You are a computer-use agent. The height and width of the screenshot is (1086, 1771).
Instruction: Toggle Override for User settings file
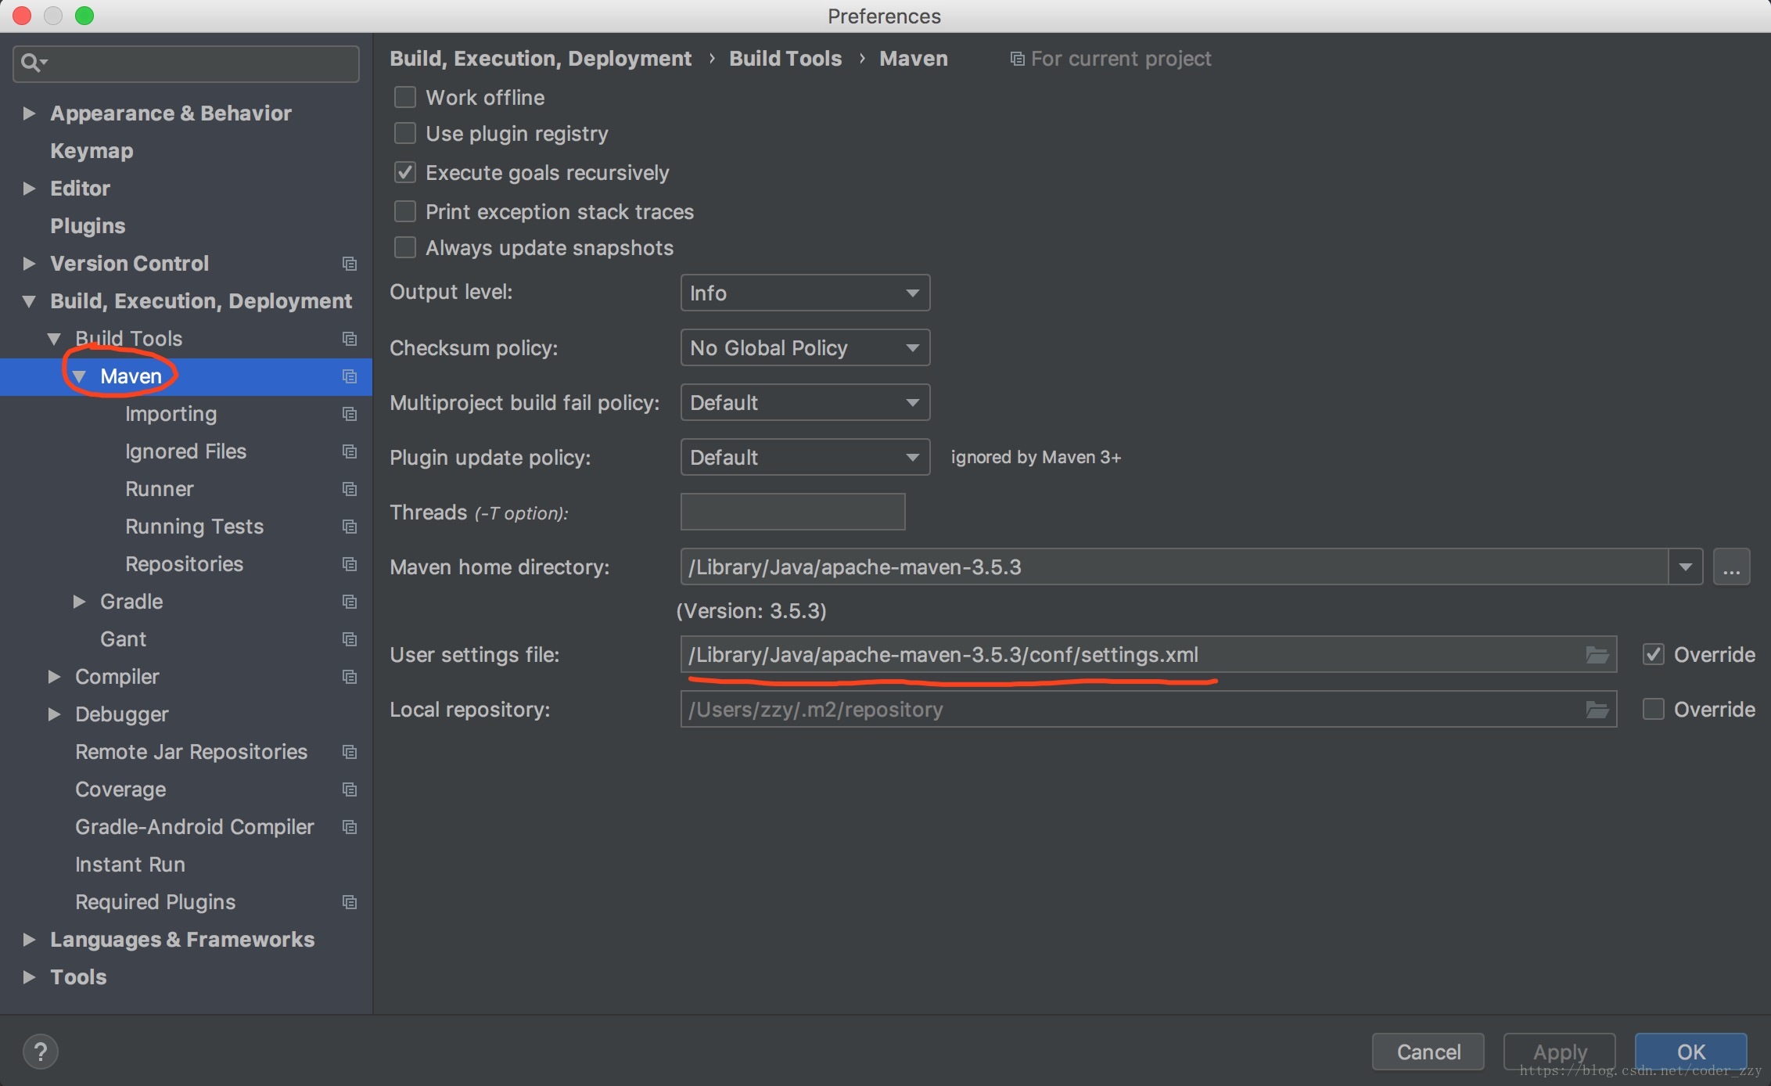pyautogui.click(x=1653, y=654)
